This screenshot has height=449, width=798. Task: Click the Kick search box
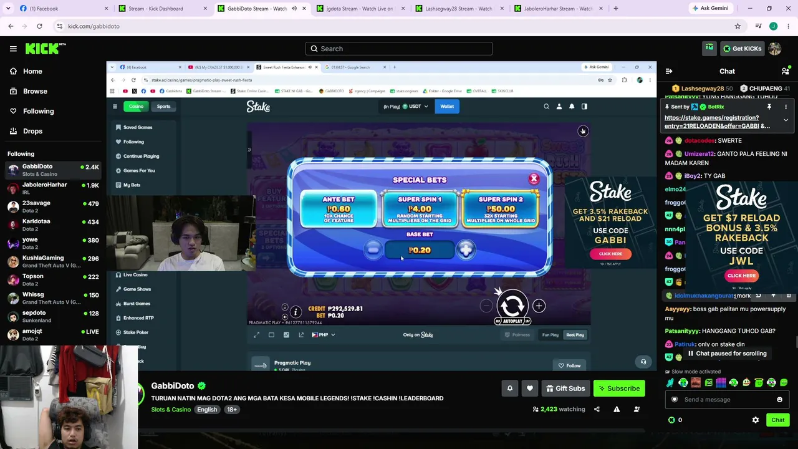399,49
